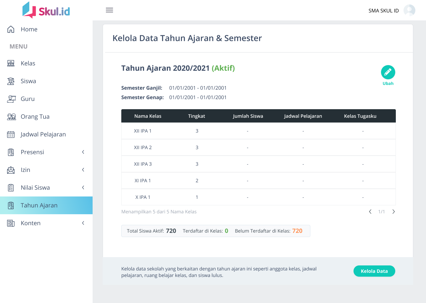426x303 pixels.
Task: Open the user profile avatar
Action: tap(409, 10)
